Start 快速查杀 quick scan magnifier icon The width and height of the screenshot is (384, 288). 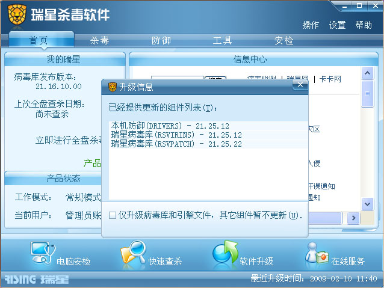click(x=134, y=253)
